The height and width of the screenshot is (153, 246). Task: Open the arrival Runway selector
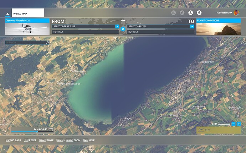[160, 32]
